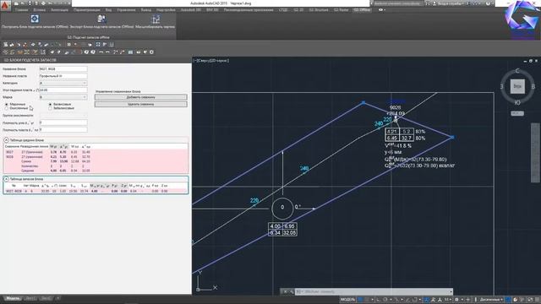
Task: Click the Добавить скважину button
Action: tap(141, 97)
